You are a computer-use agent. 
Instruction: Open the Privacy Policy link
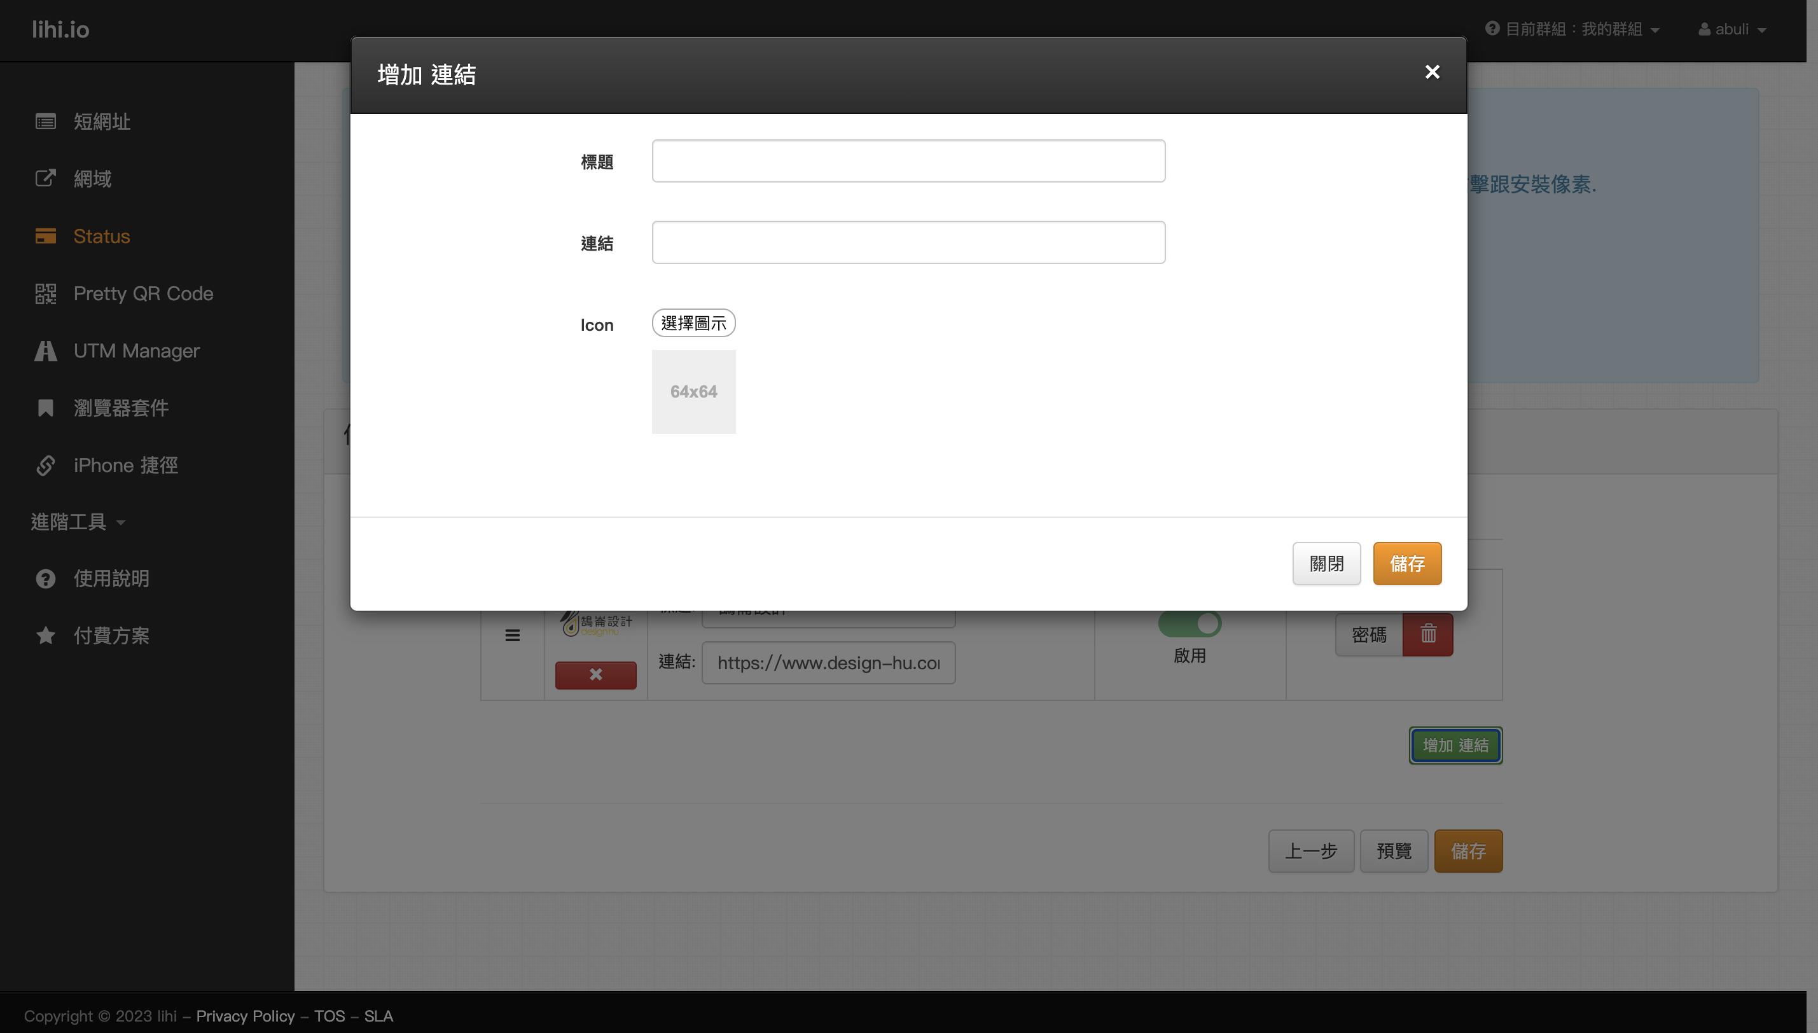246,1016
